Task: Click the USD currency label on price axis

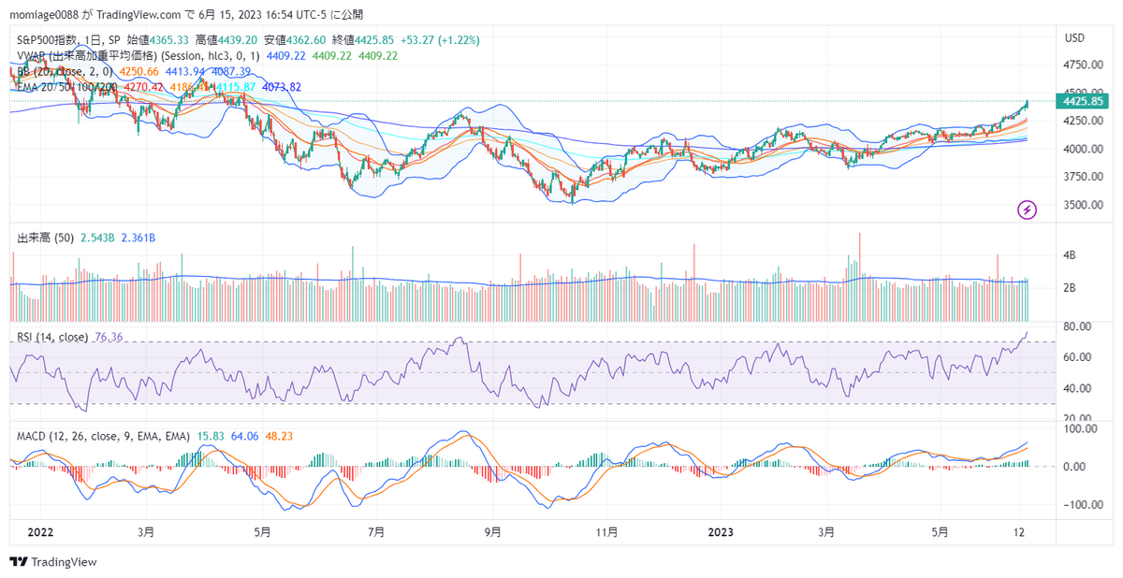Action: click(x=1074, y=37)
